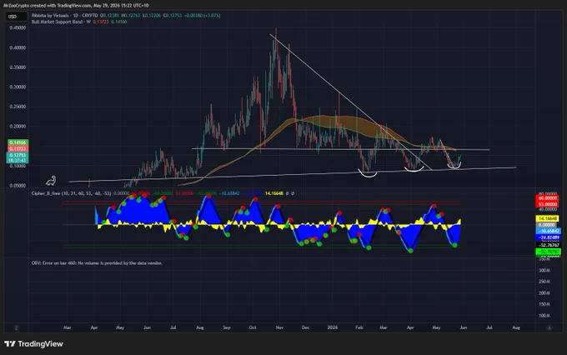Click the Dec label on time axis
Image resolution: width=567 pixels, height=355 pixels.
click(305, 327)
